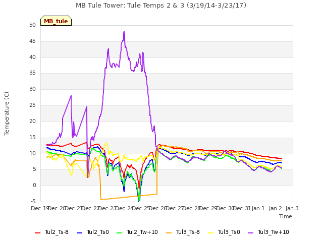The width and height of the screenshot is (323, 242).
Task: Click the Tul3_Ts0 legend label
Action: (x=229, y=232)
